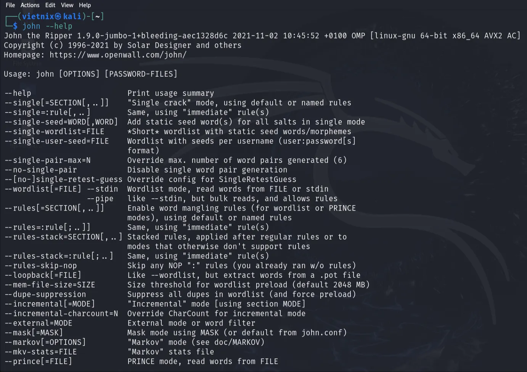Select the --markov option text

[45, 342]
